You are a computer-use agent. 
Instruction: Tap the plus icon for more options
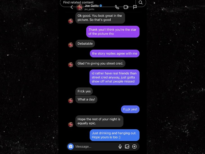[134, 147]
